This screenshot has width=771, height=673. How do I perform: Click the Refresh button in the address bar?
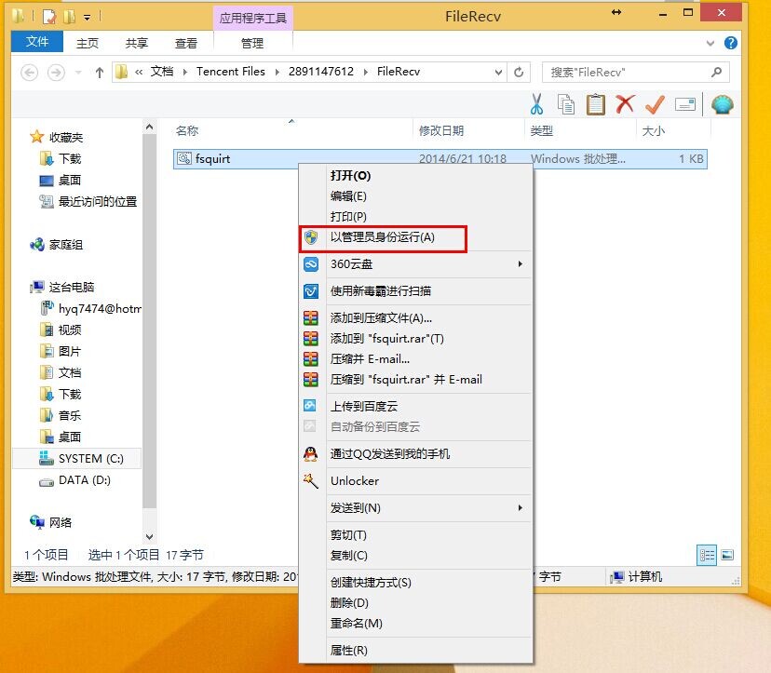(519, 73)
